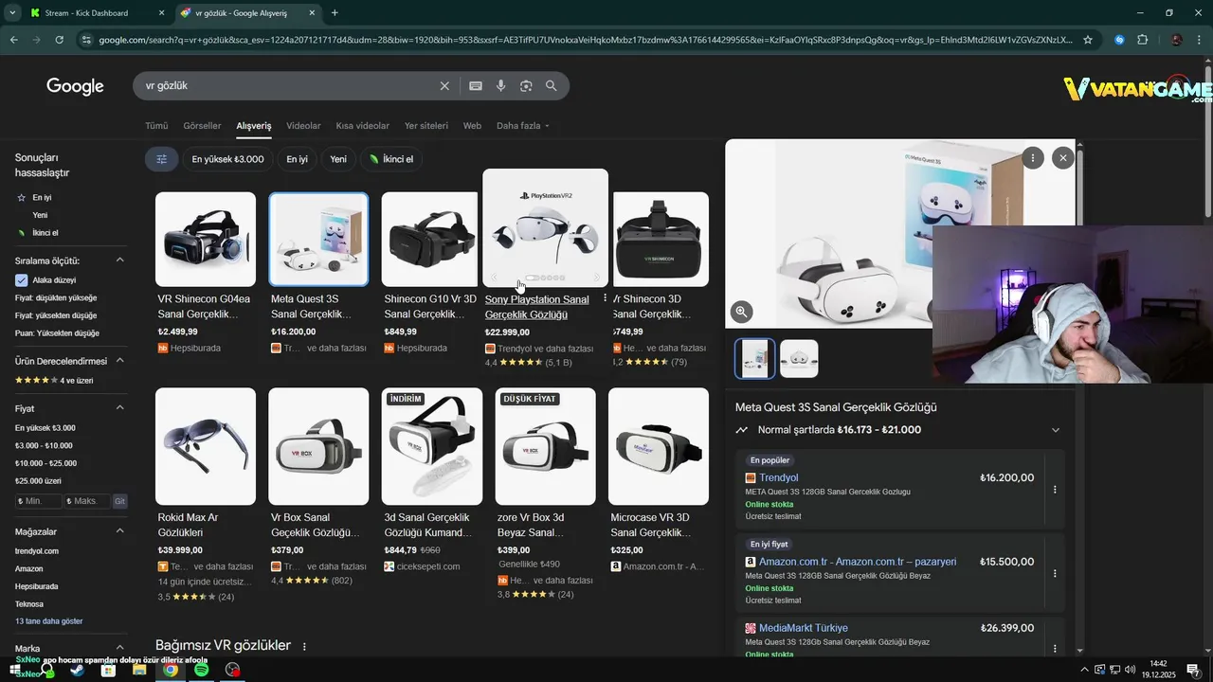Collapse the Fiyat filter section
The width and height of the screenshot is (1213, 682).
click(120, 408)
